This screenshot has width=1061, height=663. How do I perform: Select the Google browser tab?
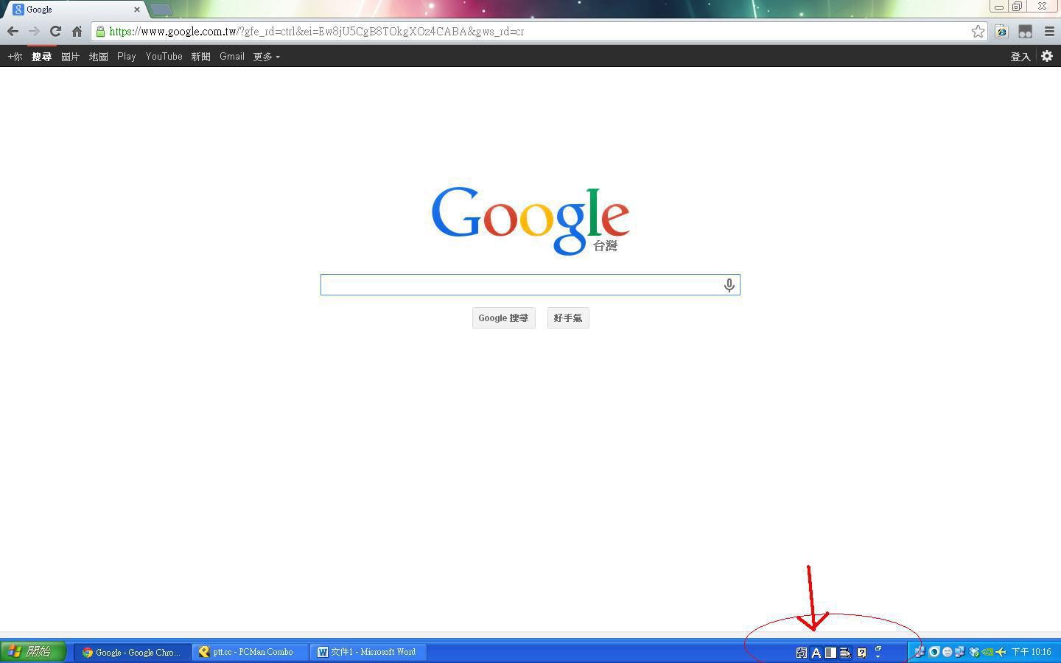[x=74, y=10]
